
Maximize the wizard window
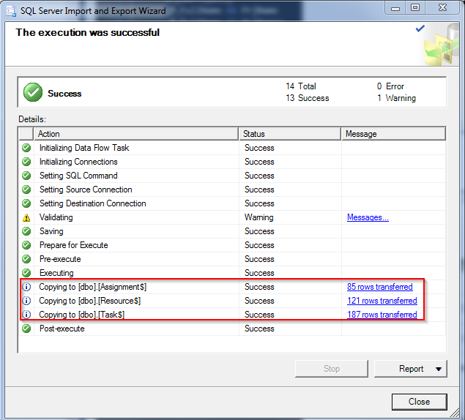[414, 7]
